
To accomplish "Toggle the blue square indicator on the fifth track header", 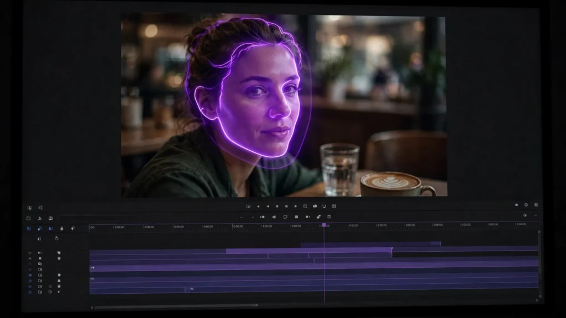I will 30,275.
